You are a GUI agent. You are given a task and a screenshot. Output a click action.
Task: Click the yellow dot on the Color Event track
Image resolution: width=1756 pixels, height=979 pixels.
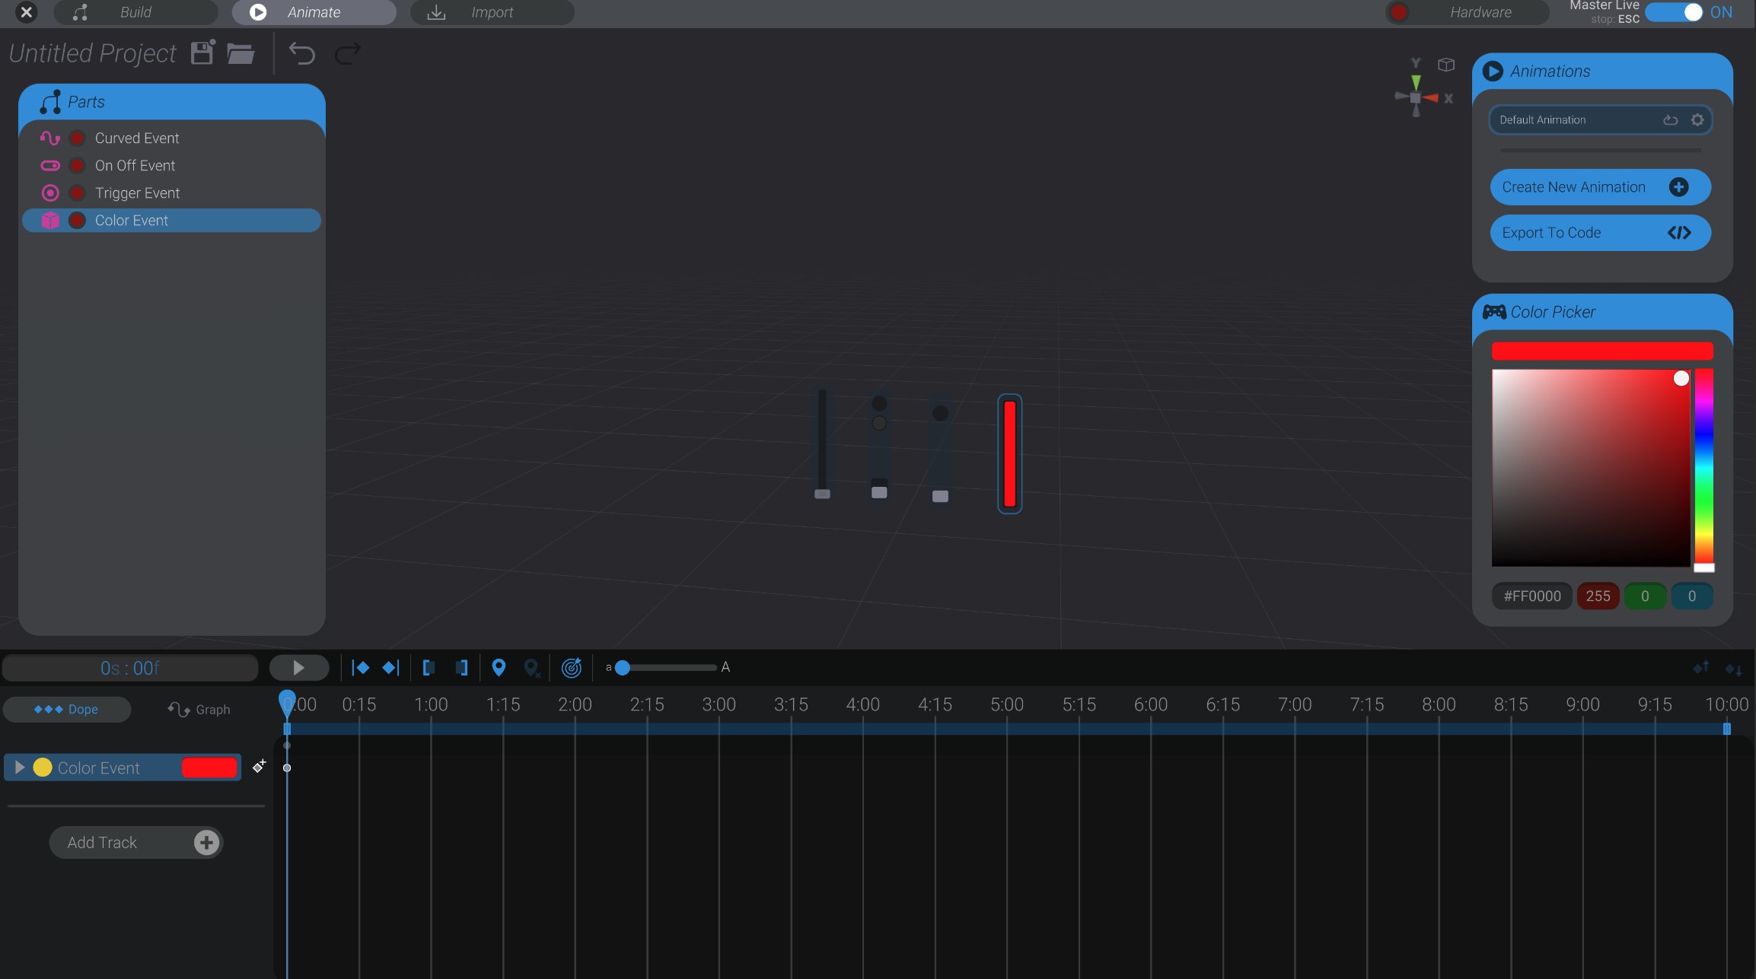click(x=43, y=768)
